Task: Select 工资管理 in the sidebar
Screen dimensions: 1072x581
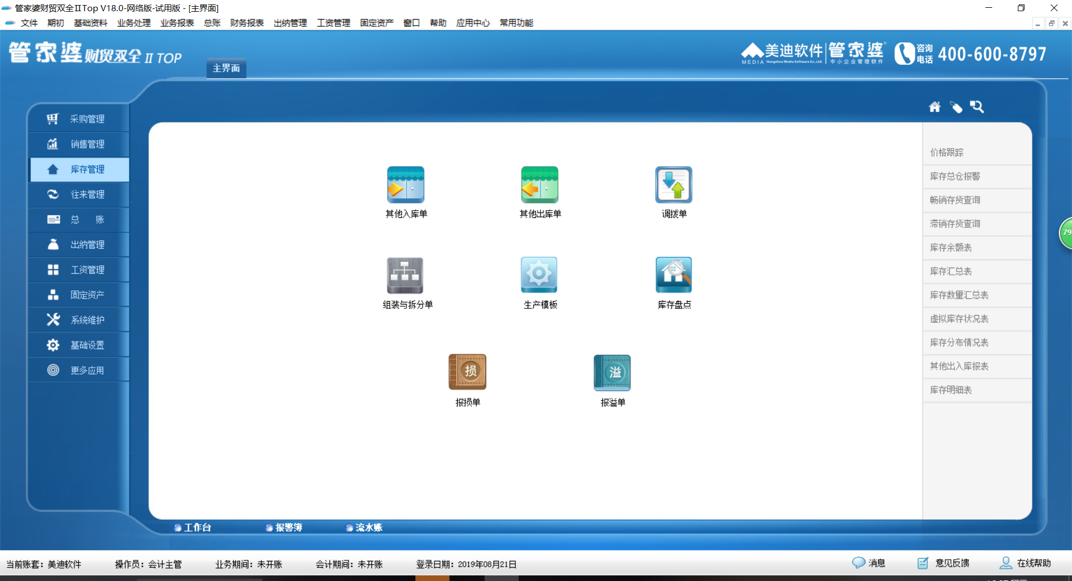Action: click(x=79, y=270)
